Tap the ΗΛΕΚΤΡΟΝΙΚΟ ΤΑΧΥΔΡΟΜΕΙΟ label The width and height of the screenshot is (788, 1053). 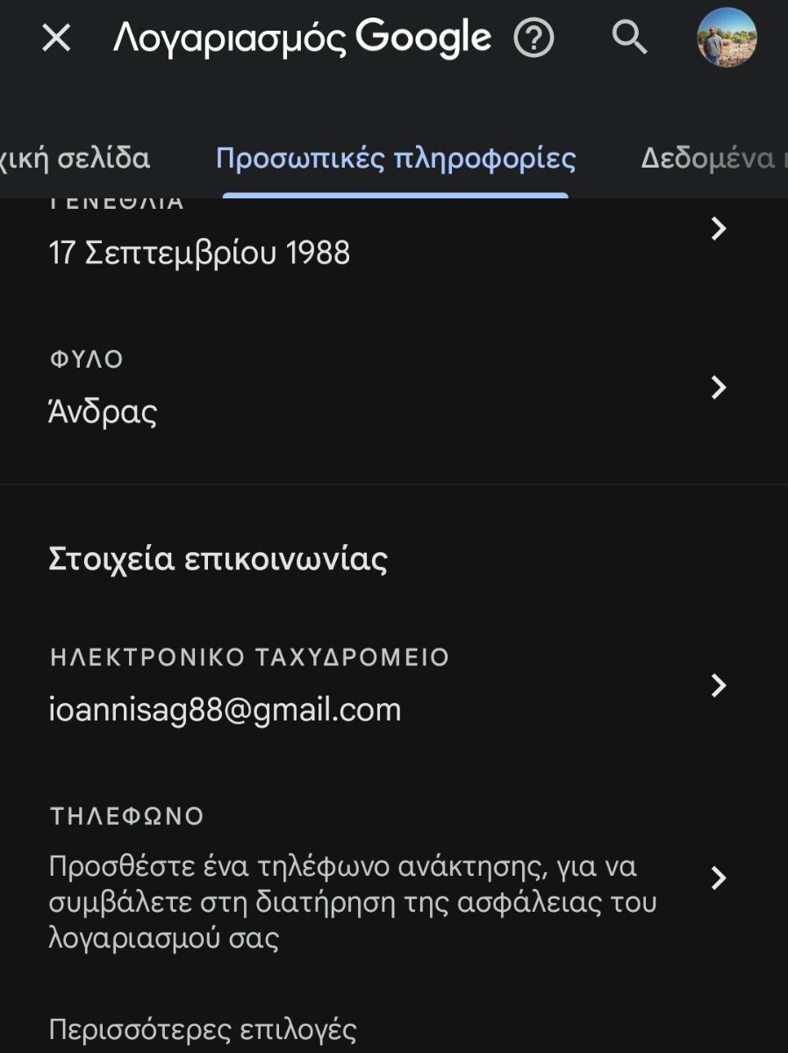(249, 657)
